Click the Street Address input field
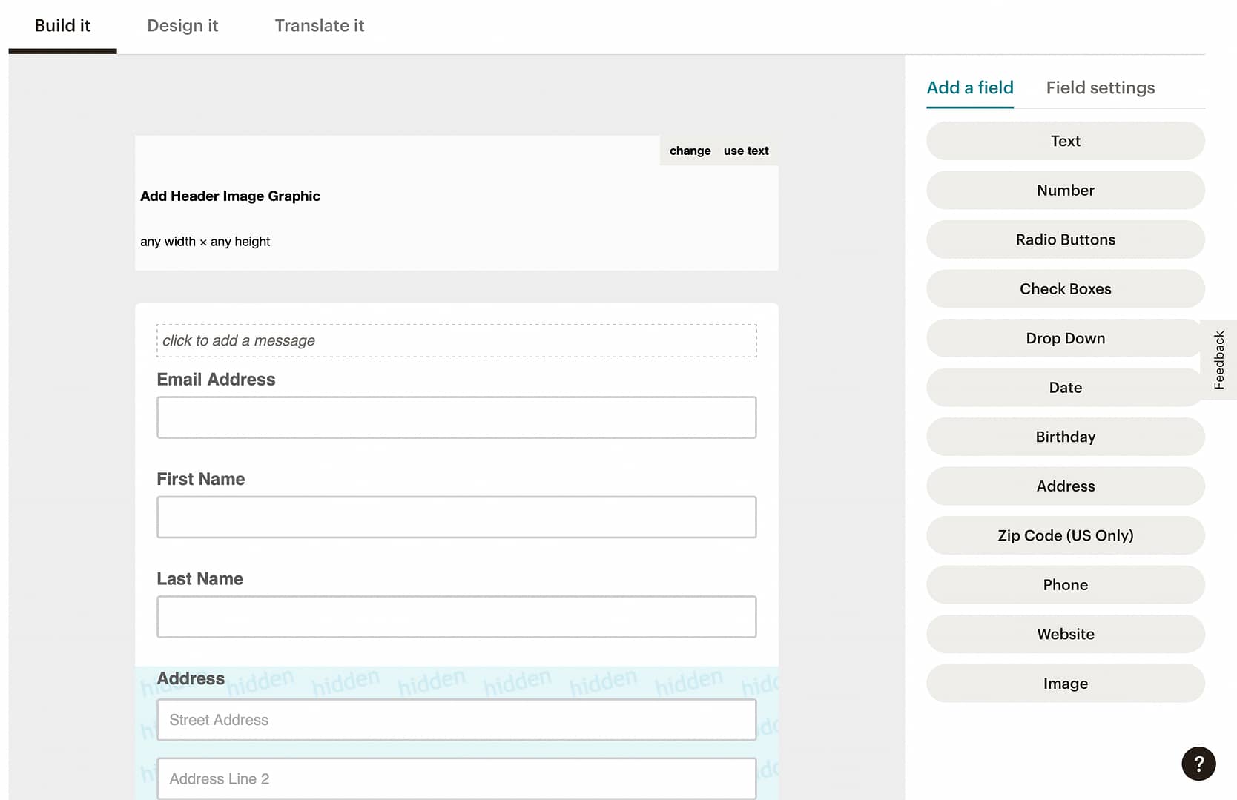 [457, 720]
